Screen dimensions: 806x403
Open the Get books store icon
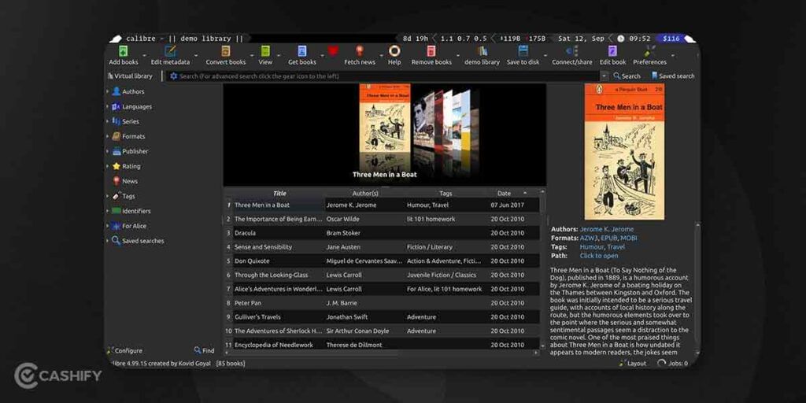(301, 51)
